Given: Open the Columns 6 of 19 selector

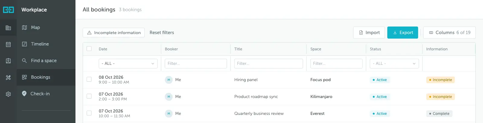Looking at the screenshot, I should point(449,33).
